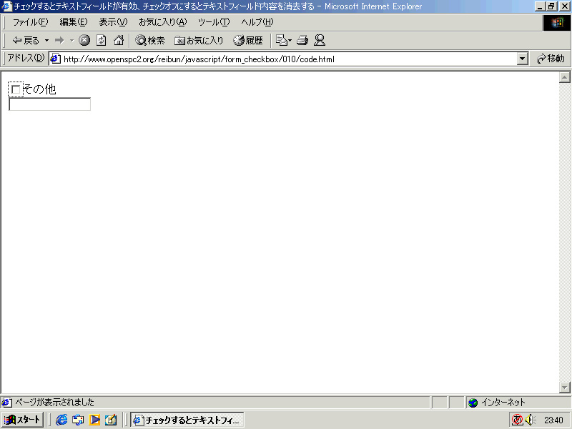Launch Outlook Express from quick launch
The image size is (572, 429).
(78, 420)
